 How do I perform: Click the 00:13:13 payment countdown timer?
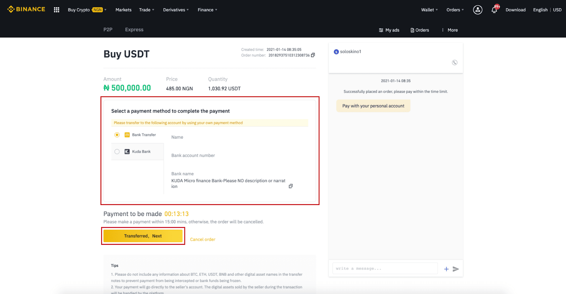coord(177,214)
